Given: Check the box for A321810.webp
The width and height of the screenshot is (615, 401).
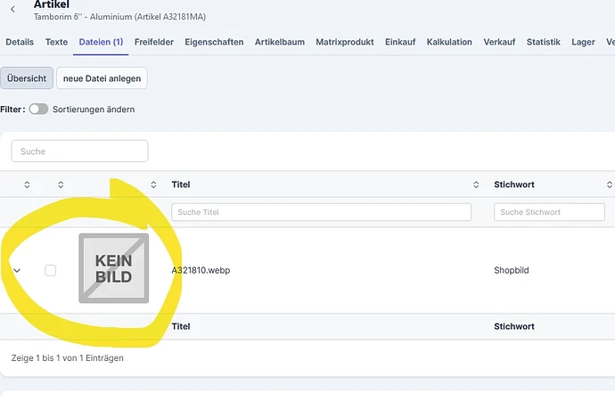Looking at the screenshot, I should (x=50, y=270).
